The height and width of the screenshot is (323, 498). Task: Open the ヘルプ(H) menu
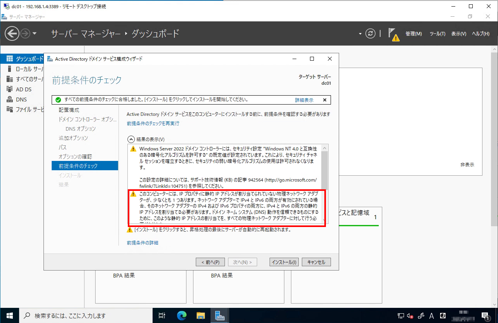(x=481, y=34)
